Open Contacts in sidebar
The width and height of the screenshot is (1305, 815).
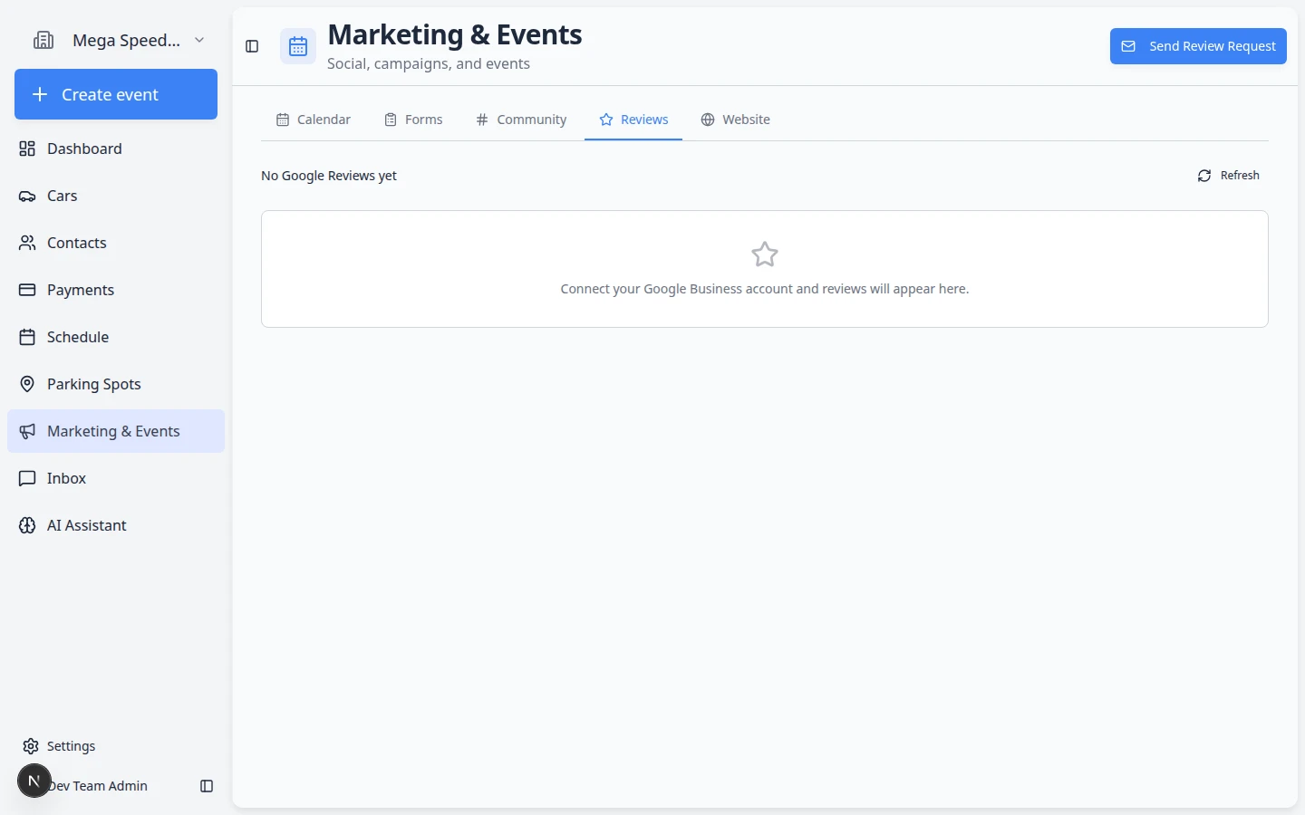coord(116,243)
